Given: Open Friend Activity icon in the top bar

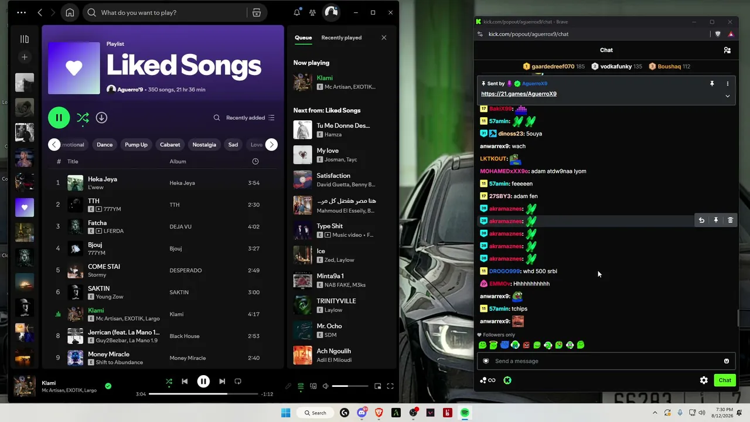Looking at the screenshot, I should [312, 12].
